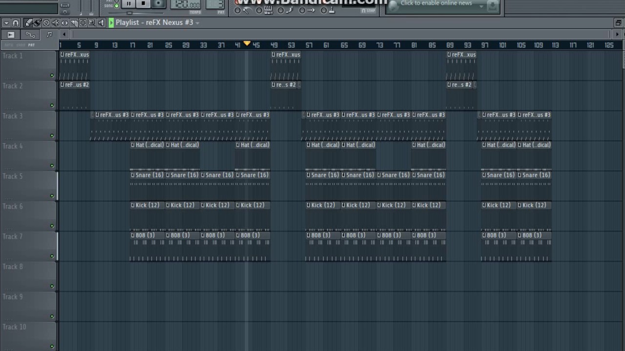This screenshot has width=625, height=351.
Task: Select the CHAN clip focus label
Action: [x=21, y=45]
